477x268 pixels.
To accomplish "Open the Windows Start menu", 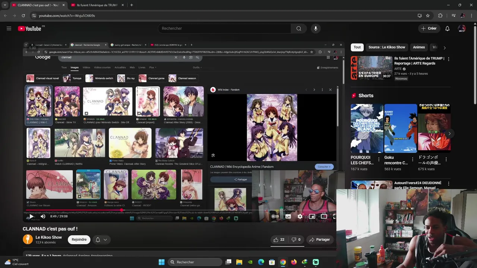I will pyautogui.click(x=161, y=262).
